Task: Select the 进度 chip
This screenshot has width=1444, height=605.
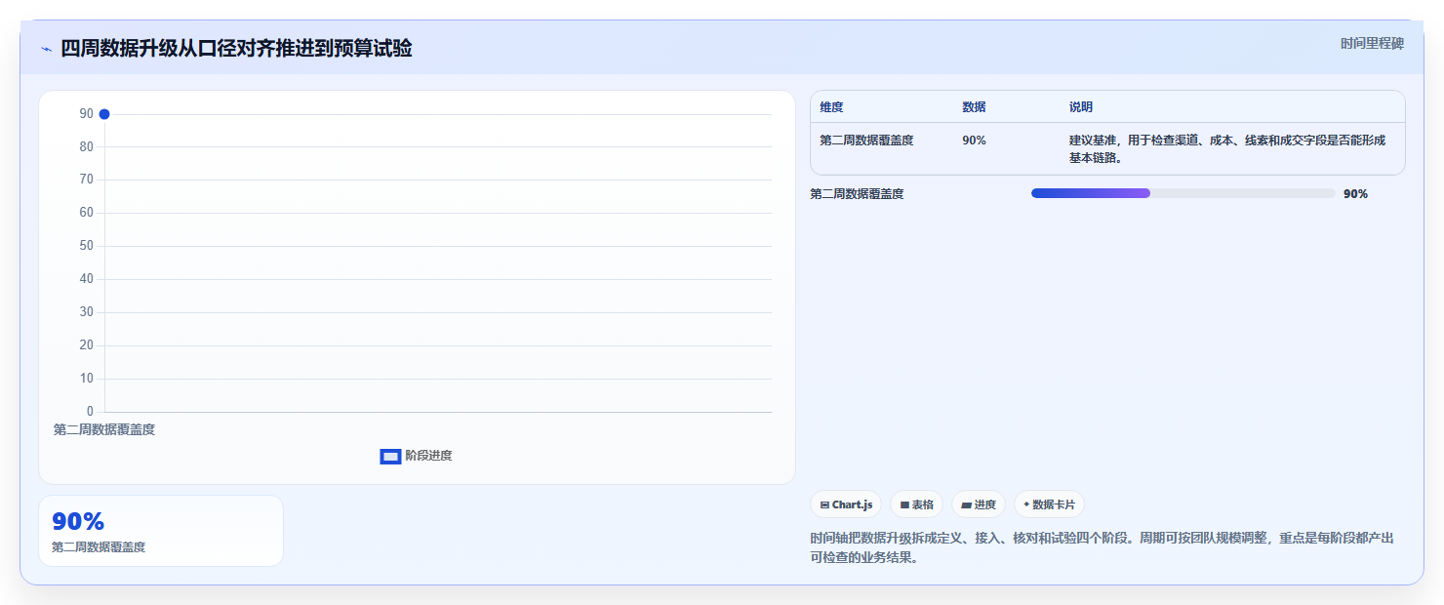Action: 979,504
